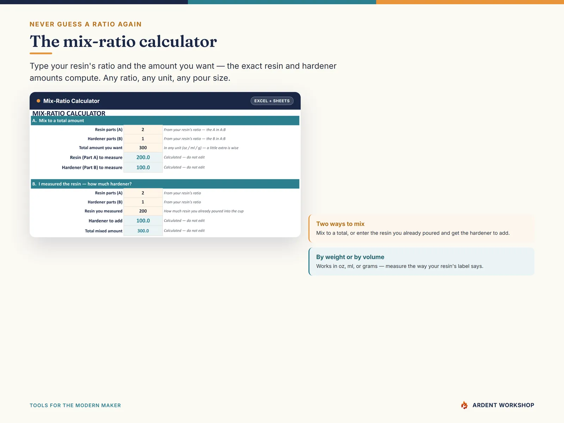This screenshot has height=423, width=564.
Task: Click the 'Two ways to mix' card
Action: [x=421, y=228]
